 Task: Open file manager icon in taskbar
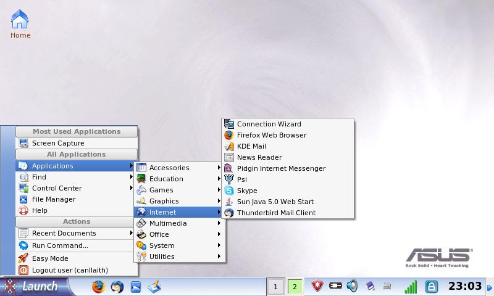click(x=136, y=287)
